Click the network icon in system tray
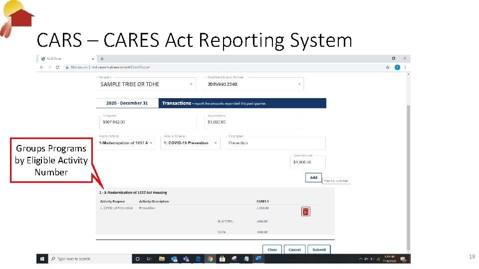 378,259
